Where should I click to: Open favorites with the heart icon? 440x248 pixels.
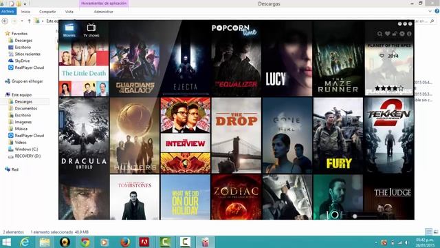pos(387,34)
